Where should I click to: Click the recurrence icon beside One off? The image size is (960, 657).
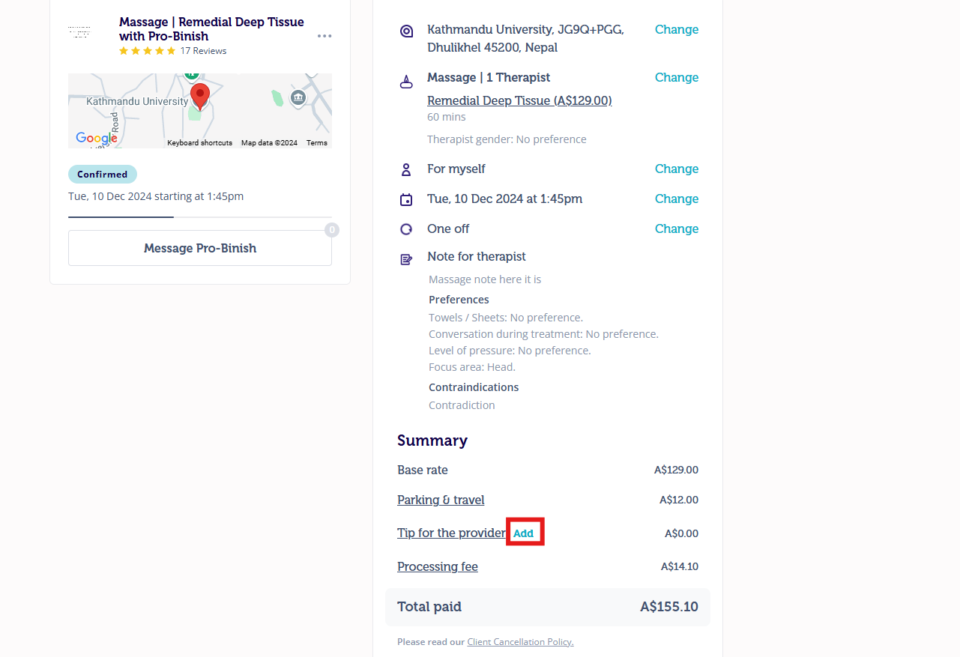coord(406,229)
